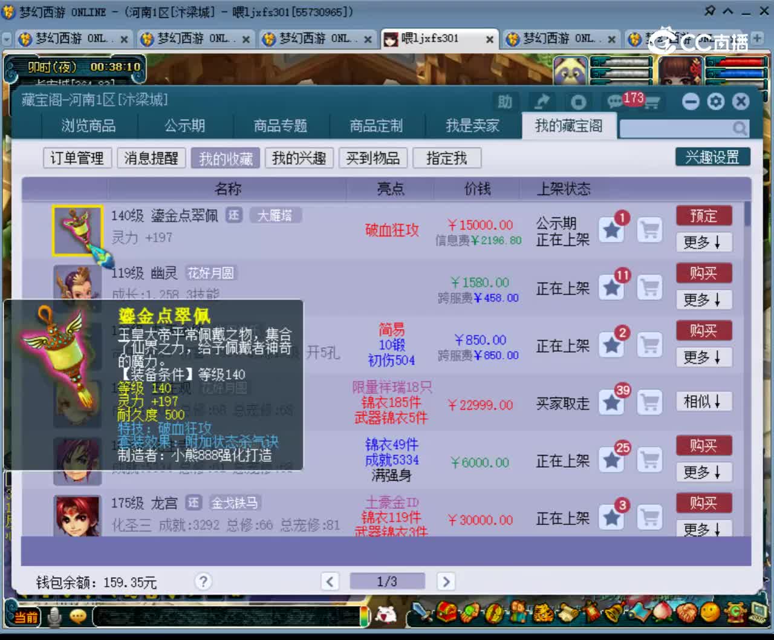Open 买到物品 sub-tab
The height and width of the screenshot is (640, 774).
coord(373,158)
